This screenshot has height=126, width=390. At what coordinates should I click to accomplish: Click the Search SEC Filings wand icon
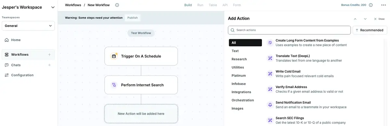270,120
